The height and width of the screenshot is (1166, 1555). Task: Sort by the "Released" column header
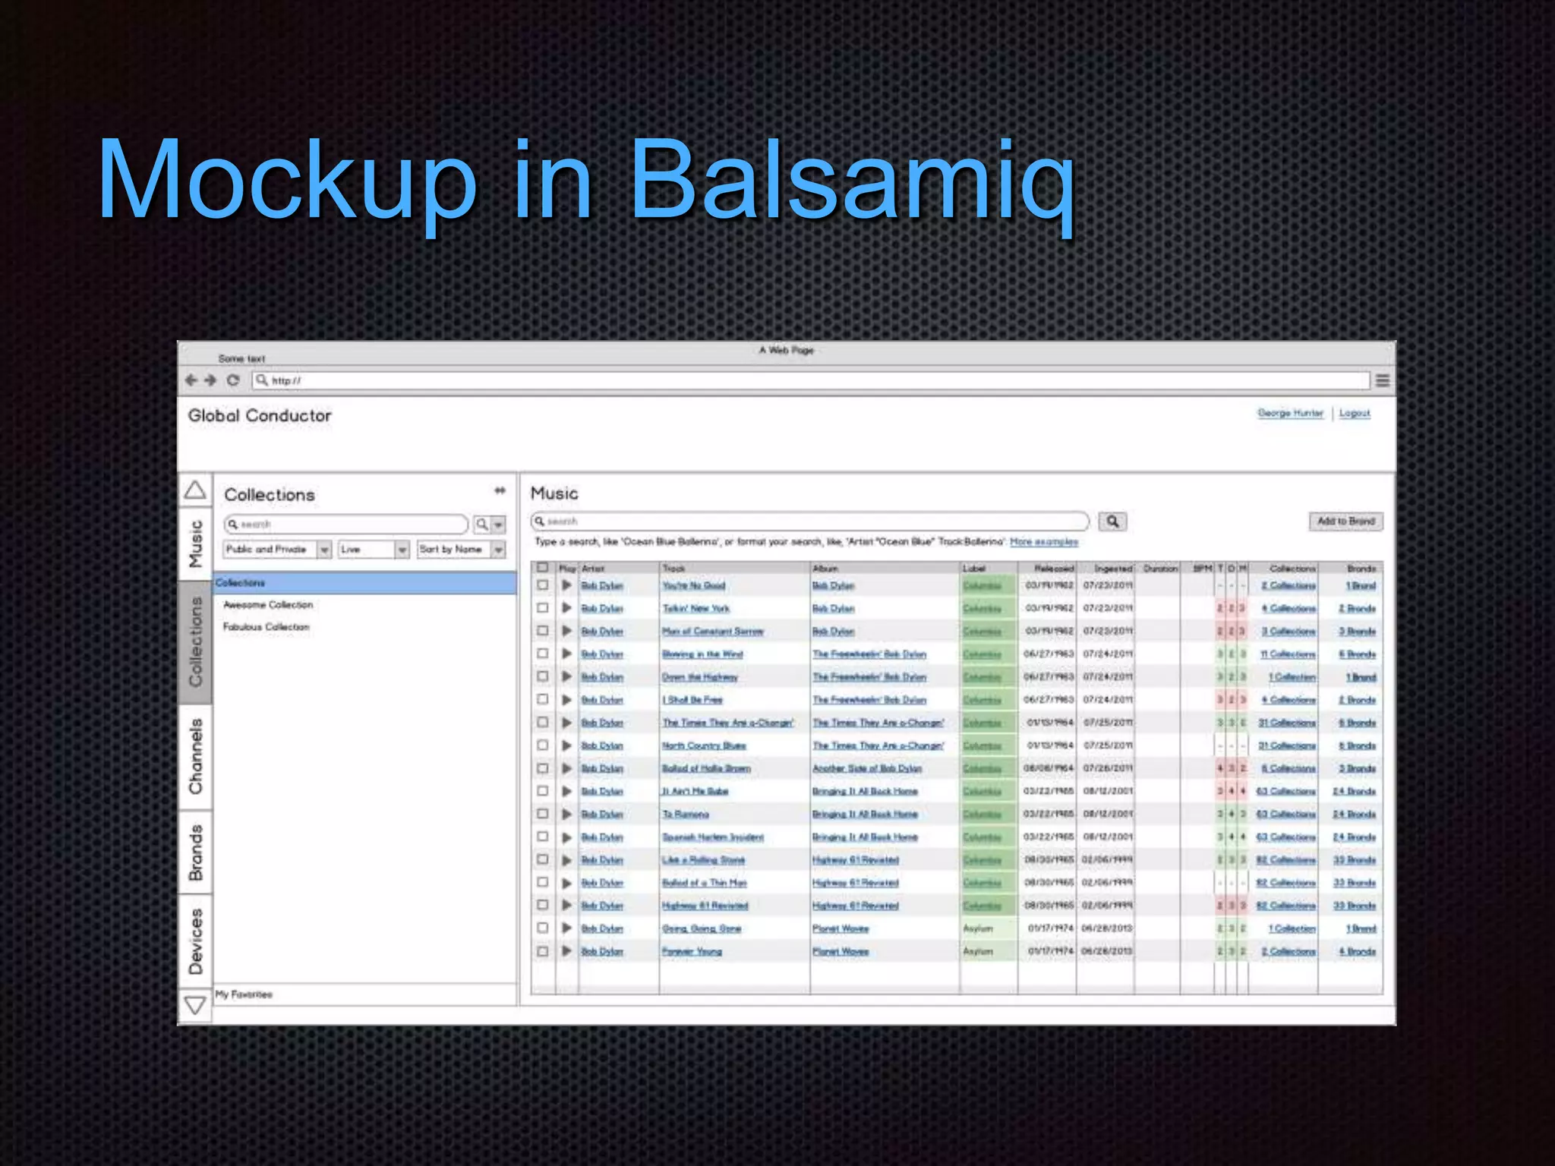click(x=1054, y=568)
